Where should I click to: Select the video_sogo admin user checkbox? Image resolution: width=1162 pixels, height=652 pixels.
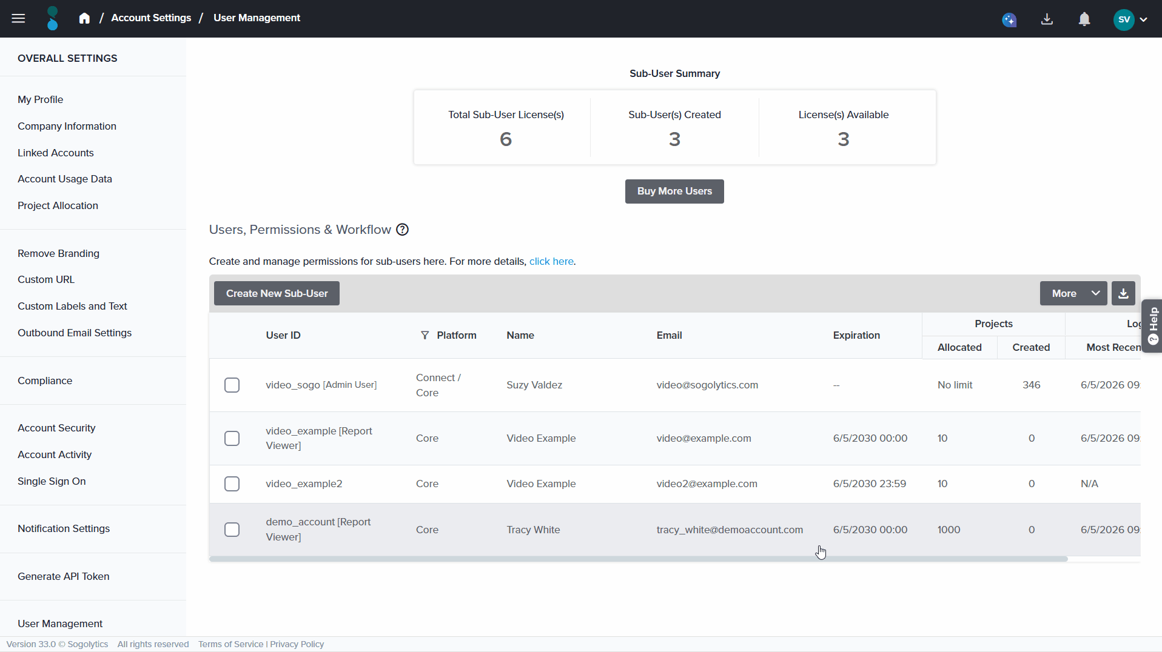point(232,385)
